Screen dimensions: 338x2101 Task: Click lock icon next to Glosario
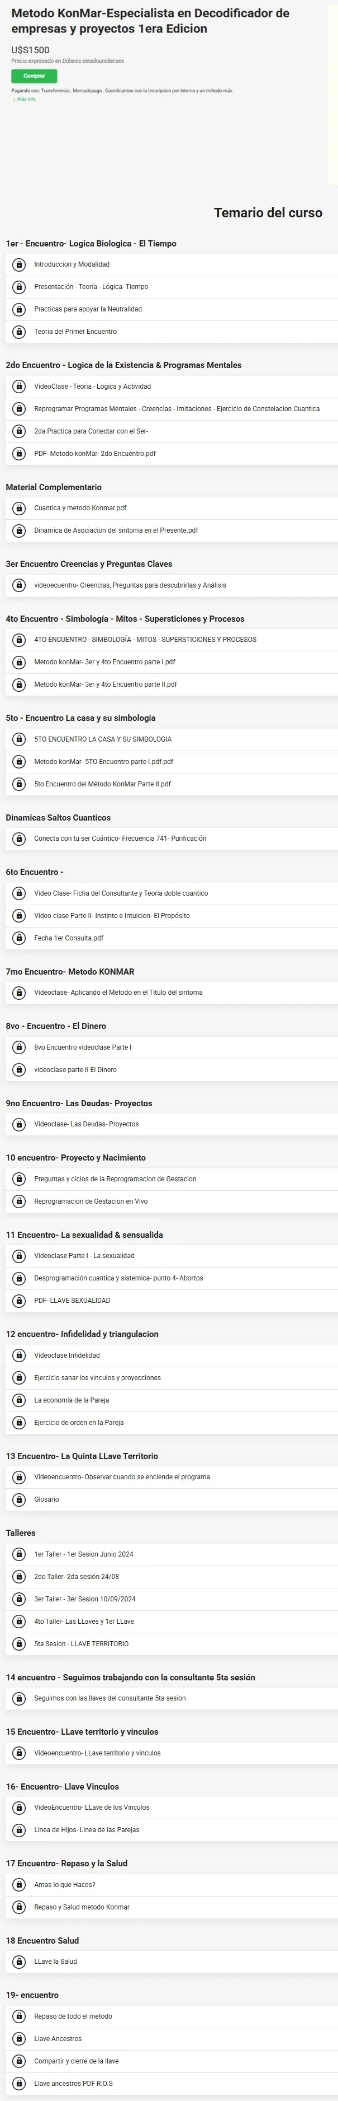[19, 1499]
